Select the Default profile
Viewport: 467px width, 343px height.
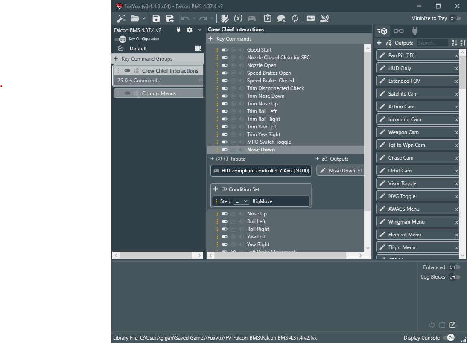(138, 48)
